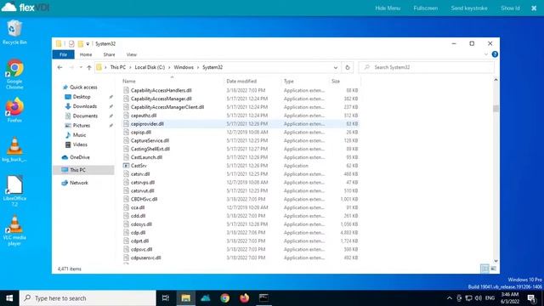Click volume speaker tray icon
Screen dimensions: 544x306
pos(479,298)
